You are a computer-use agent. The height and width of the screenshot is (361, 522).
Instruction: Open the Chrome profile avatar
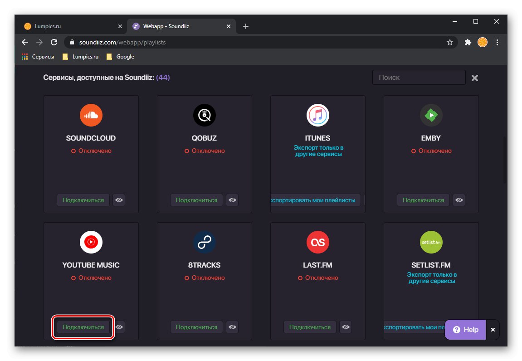point(483,42)
